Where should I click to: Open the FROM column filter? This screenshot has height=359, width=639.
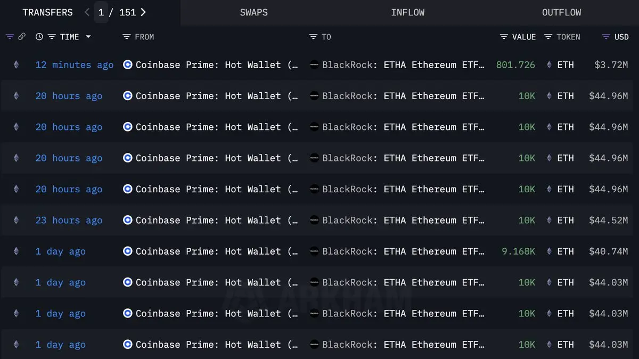(x=126, y=37)
